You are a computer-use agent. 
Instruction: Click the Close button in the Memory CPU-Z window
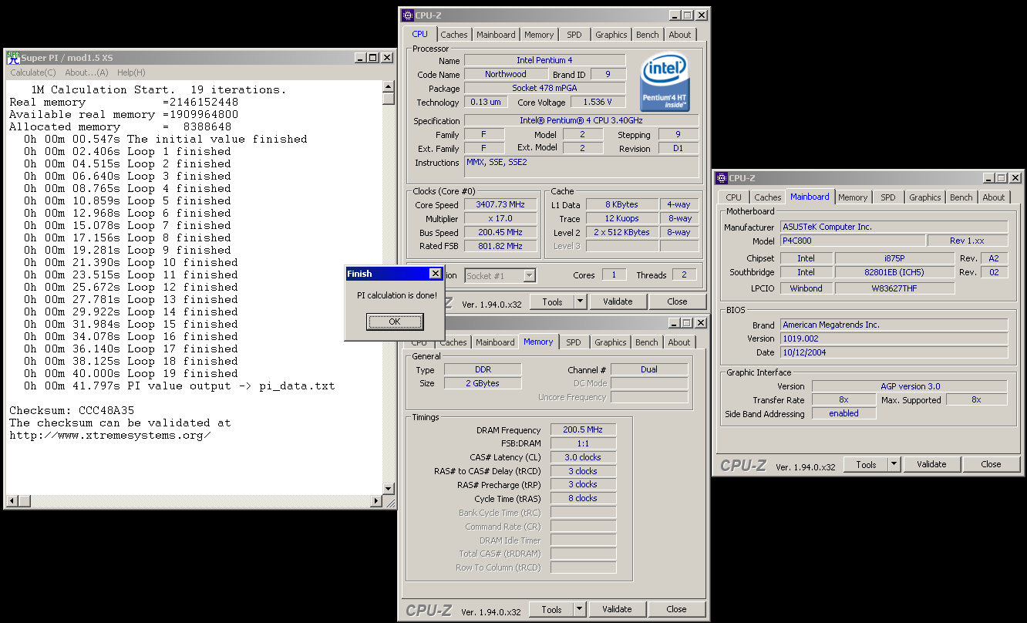(676, 609)
